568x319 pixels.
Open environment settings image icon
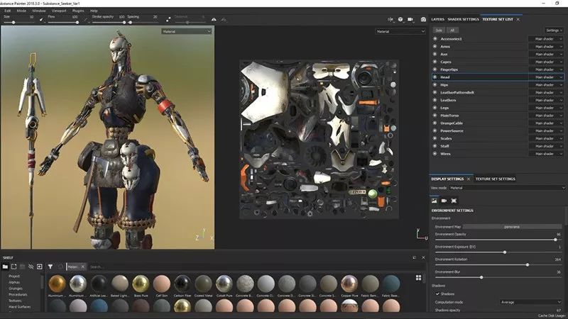pyautogui.click(x=435, y=201)
